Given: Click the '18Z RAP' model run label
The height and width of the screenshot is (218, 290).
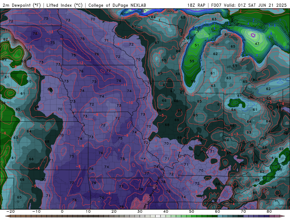Looking at the screenshot, I should [x=196, y=5].
